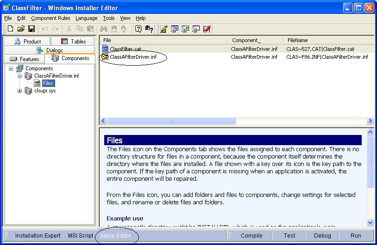The height and width of the screenshot is (245, 377).
Task: Collapse the ClassAFilterDriver.inf tree node
Action: pos(20,76)
